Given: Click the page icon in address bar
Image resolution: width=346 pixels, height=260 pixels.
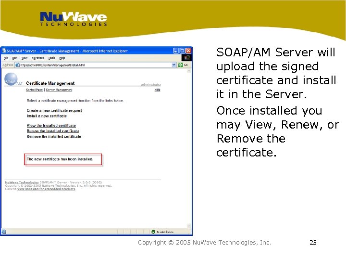Looking at the screenshot, I should pos(17,65).
